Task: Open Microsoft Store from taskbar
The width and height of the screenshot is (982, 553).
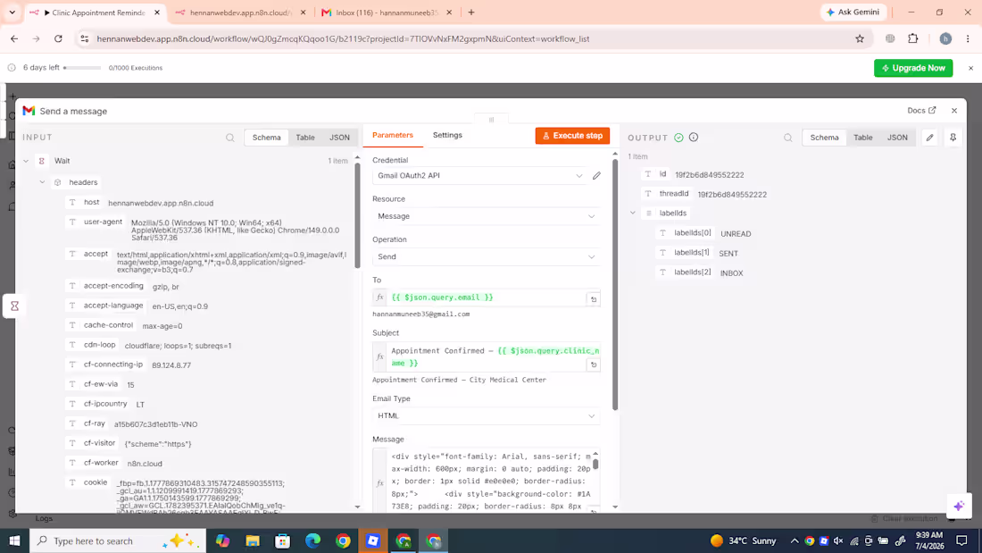Action: point(282,540)
